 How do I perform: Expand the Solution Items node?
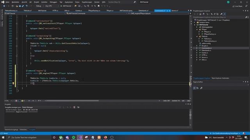click(195, 23)
